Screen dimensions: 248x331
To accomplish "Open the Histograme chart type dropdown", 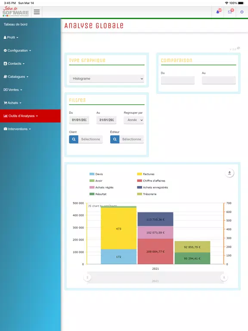I will pos(107,78).
